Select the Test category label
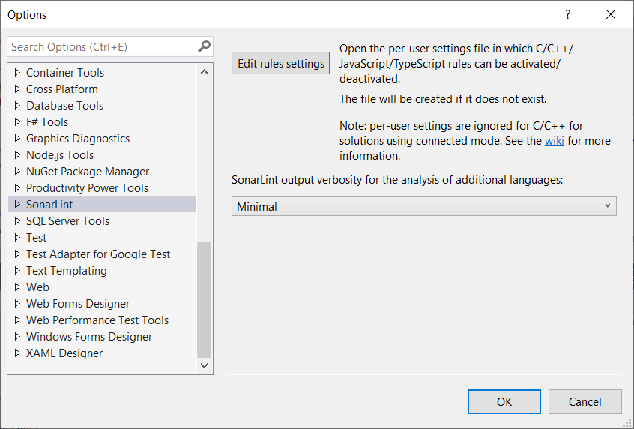This screenshot has width=634, height=429. (37, 238)
